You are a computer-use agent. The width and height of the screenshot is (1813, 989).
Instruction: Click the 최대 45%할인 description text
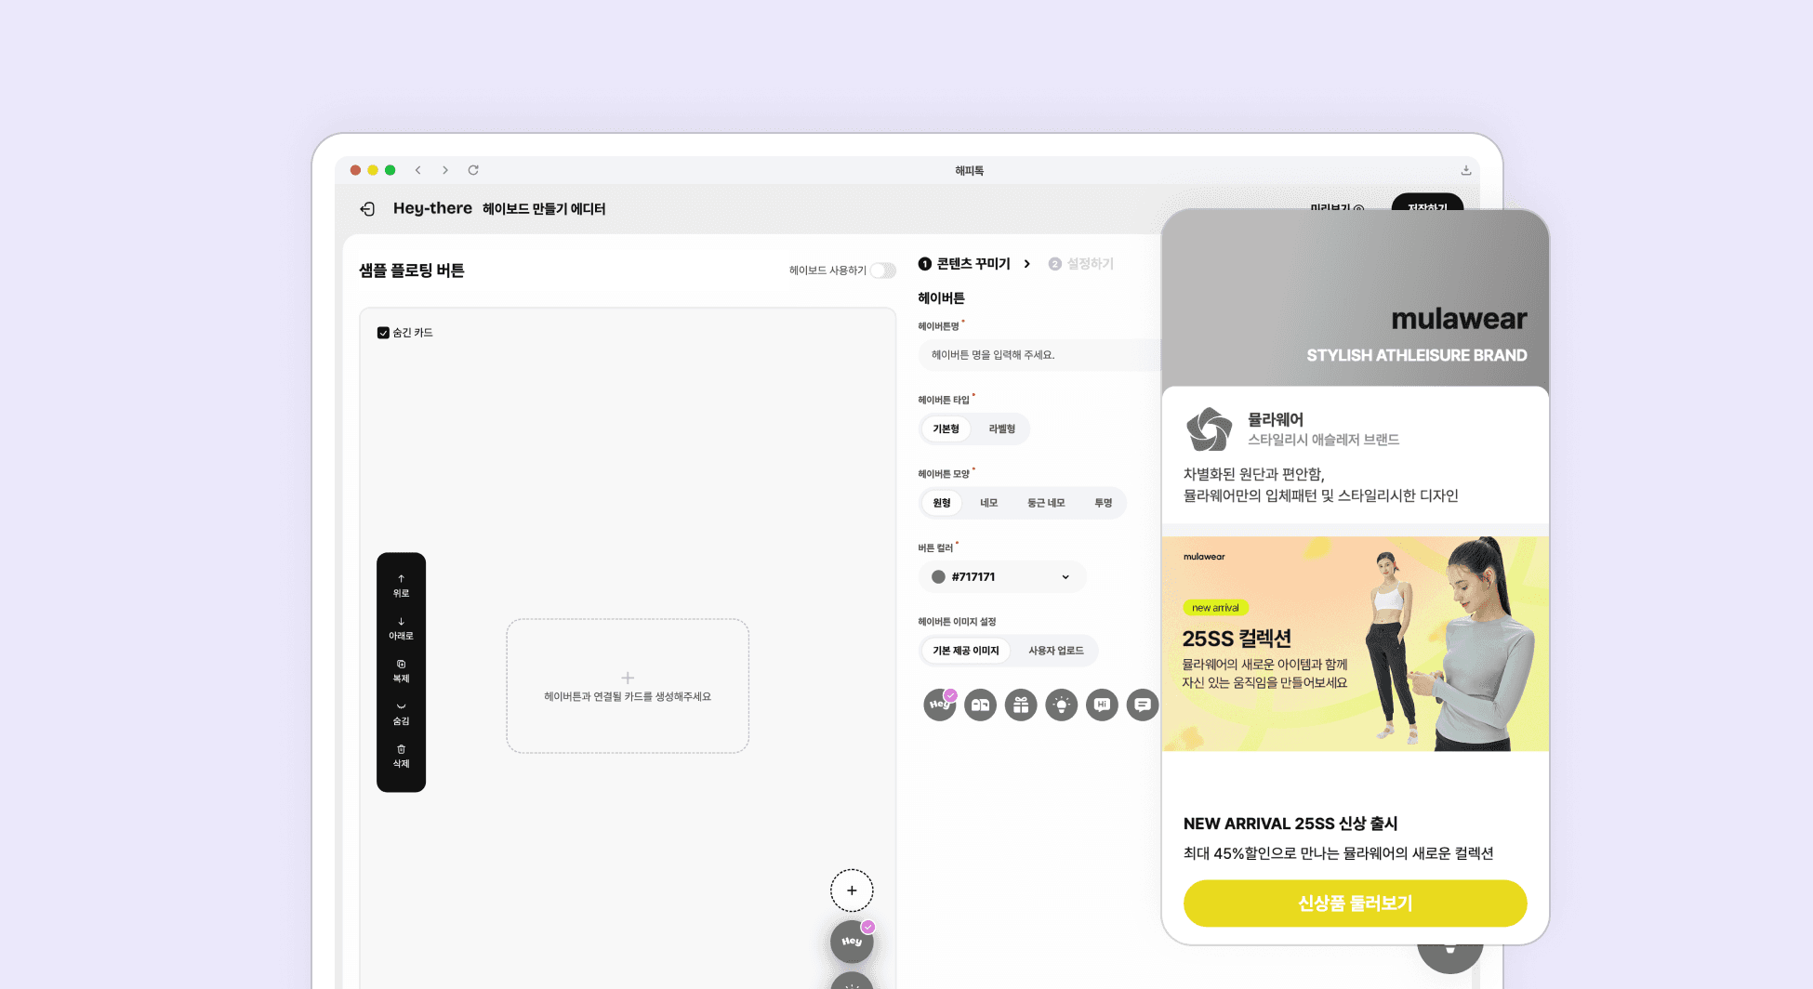(1339, 853)
